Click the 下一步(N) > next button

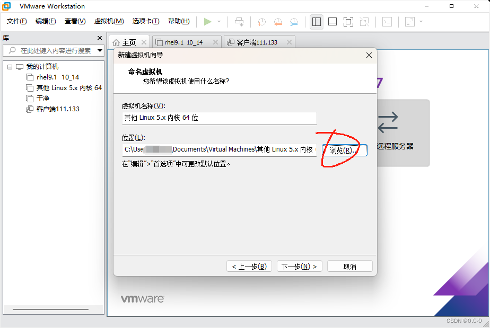[x=300, y=267]
